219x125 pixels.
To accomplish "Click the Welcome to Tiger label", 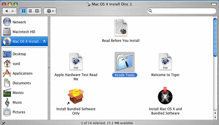I will 165,75.
